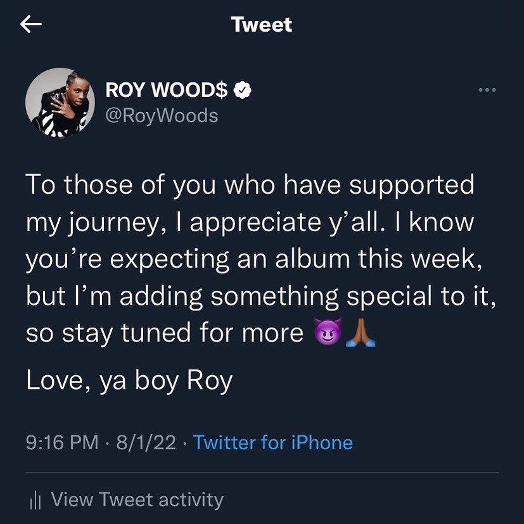This screenshot has width=524, height=524.
Task: Click the verified checkmark badge
Action: [243, 91]
